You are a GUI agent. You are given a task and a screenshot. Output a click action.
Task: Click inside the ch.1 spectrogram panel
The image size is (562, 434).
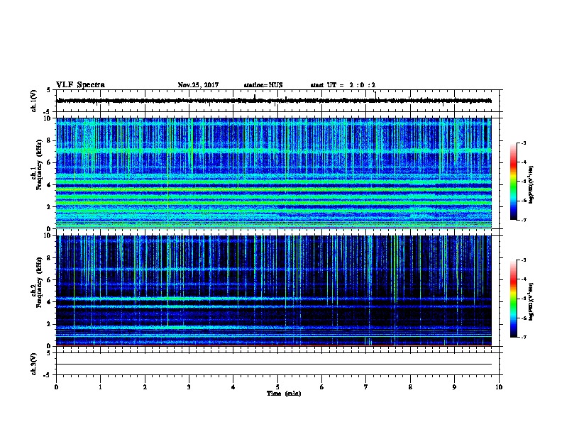coord(274,173)
